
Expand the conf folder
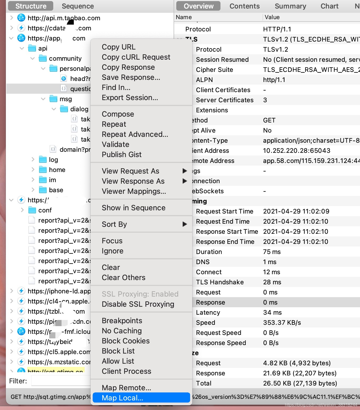[22, 210]
